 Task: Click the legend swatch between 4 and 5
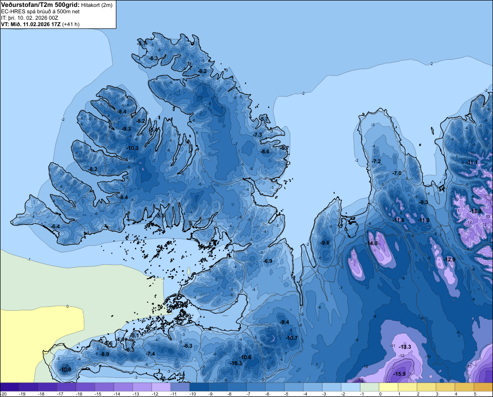(x=464, y=387)
